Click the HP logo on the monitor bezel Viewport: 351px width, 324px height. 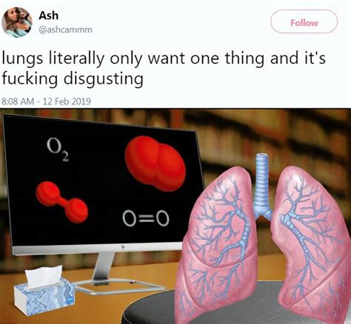[x=122, y=246]
